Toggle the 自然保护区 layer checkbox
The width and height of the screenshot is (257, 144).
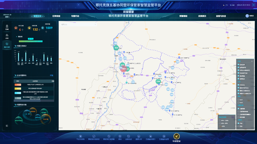coord(238,67)
